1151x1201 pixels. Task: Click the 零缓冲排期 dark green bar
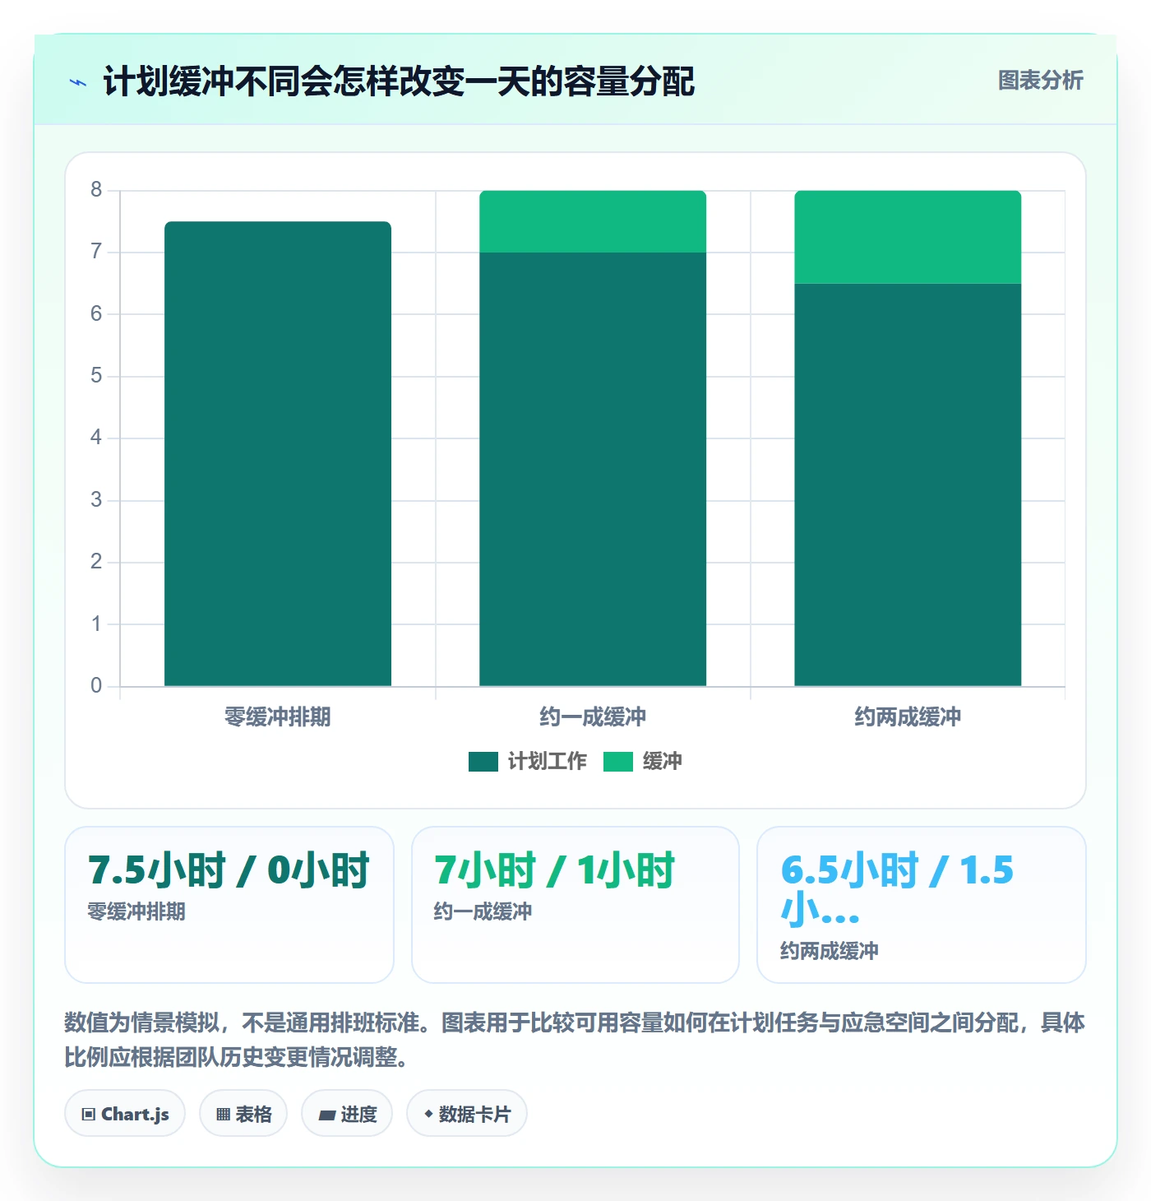coord(278,453)
